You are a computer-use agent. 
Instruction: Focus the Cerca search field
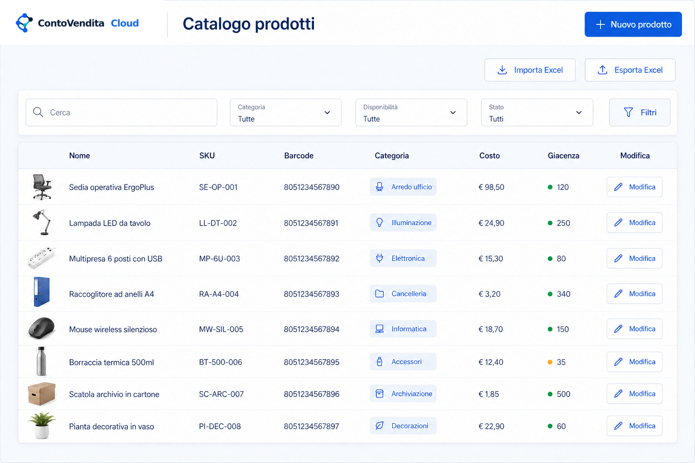click(x=121, y=113)
